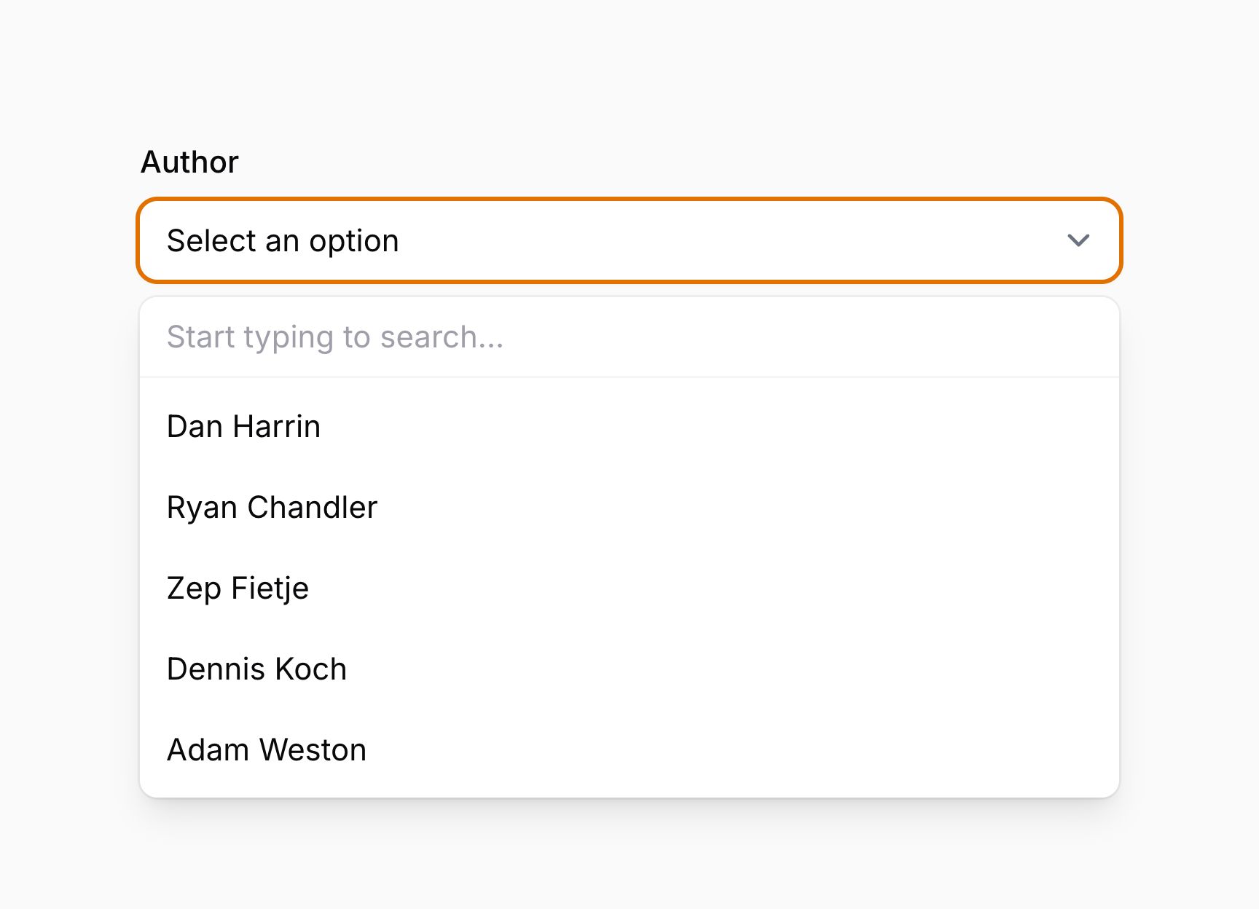Pick Zep Fietje in the dropdown options
Screen dimensions: 1259x909
pyautogui.click(x=238, y=588)
